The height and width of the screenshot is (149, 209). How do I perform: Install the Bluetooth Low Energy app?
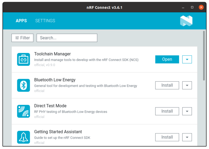[167, 85]
